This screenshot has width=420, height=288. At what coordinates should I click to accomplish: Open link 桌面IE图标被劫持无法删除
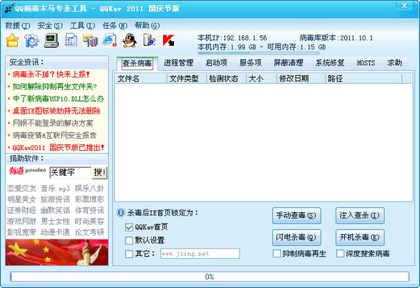(x=57, y=111)
